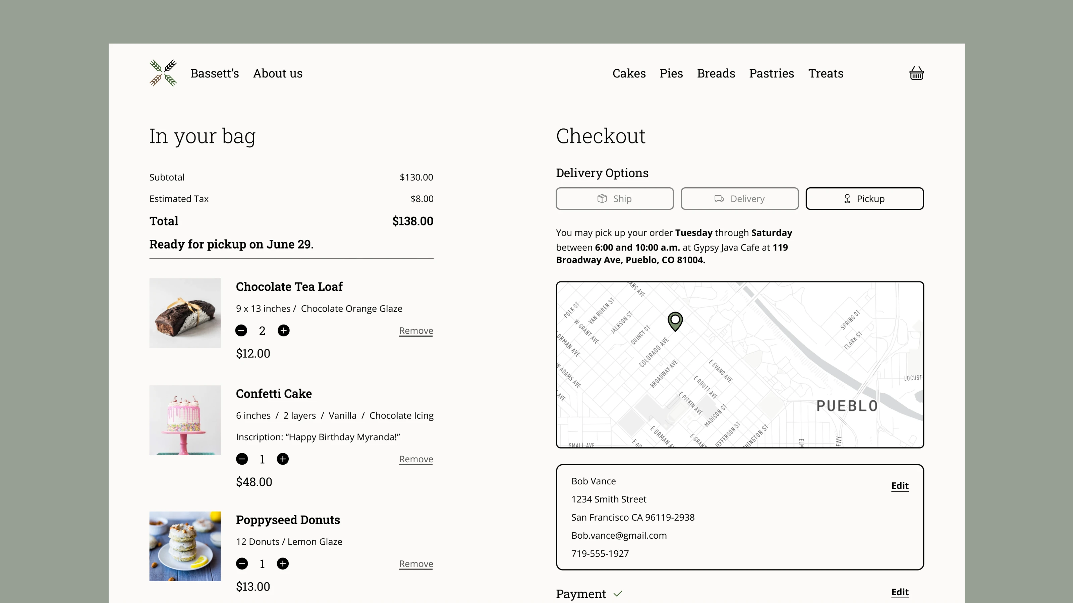Open the About us page

(x=278, y=73)
